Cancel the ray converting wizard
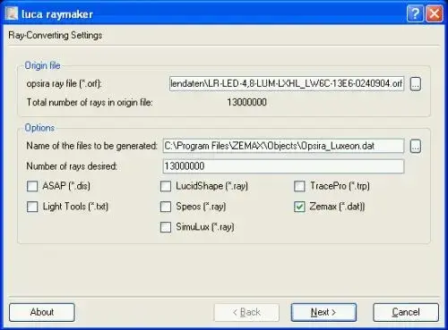This screenshot has height=330, width=448. [406, 312]
